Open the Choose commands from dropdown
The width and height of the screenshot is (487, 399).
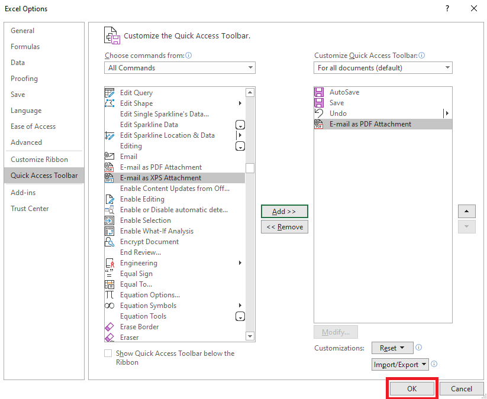click(180, 67)
